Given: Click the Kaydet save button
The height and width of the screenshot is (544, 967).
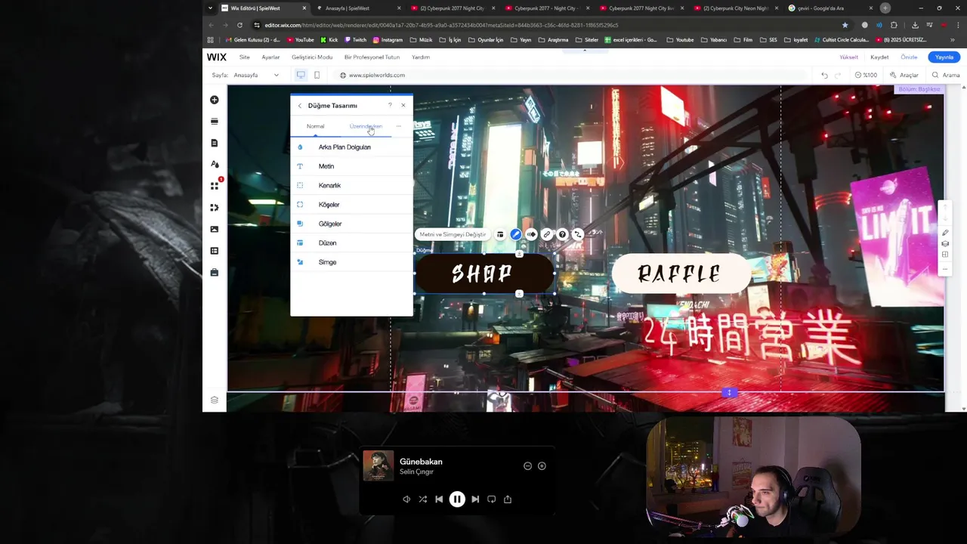Looking at the screenshot, I should coord(879,57).
